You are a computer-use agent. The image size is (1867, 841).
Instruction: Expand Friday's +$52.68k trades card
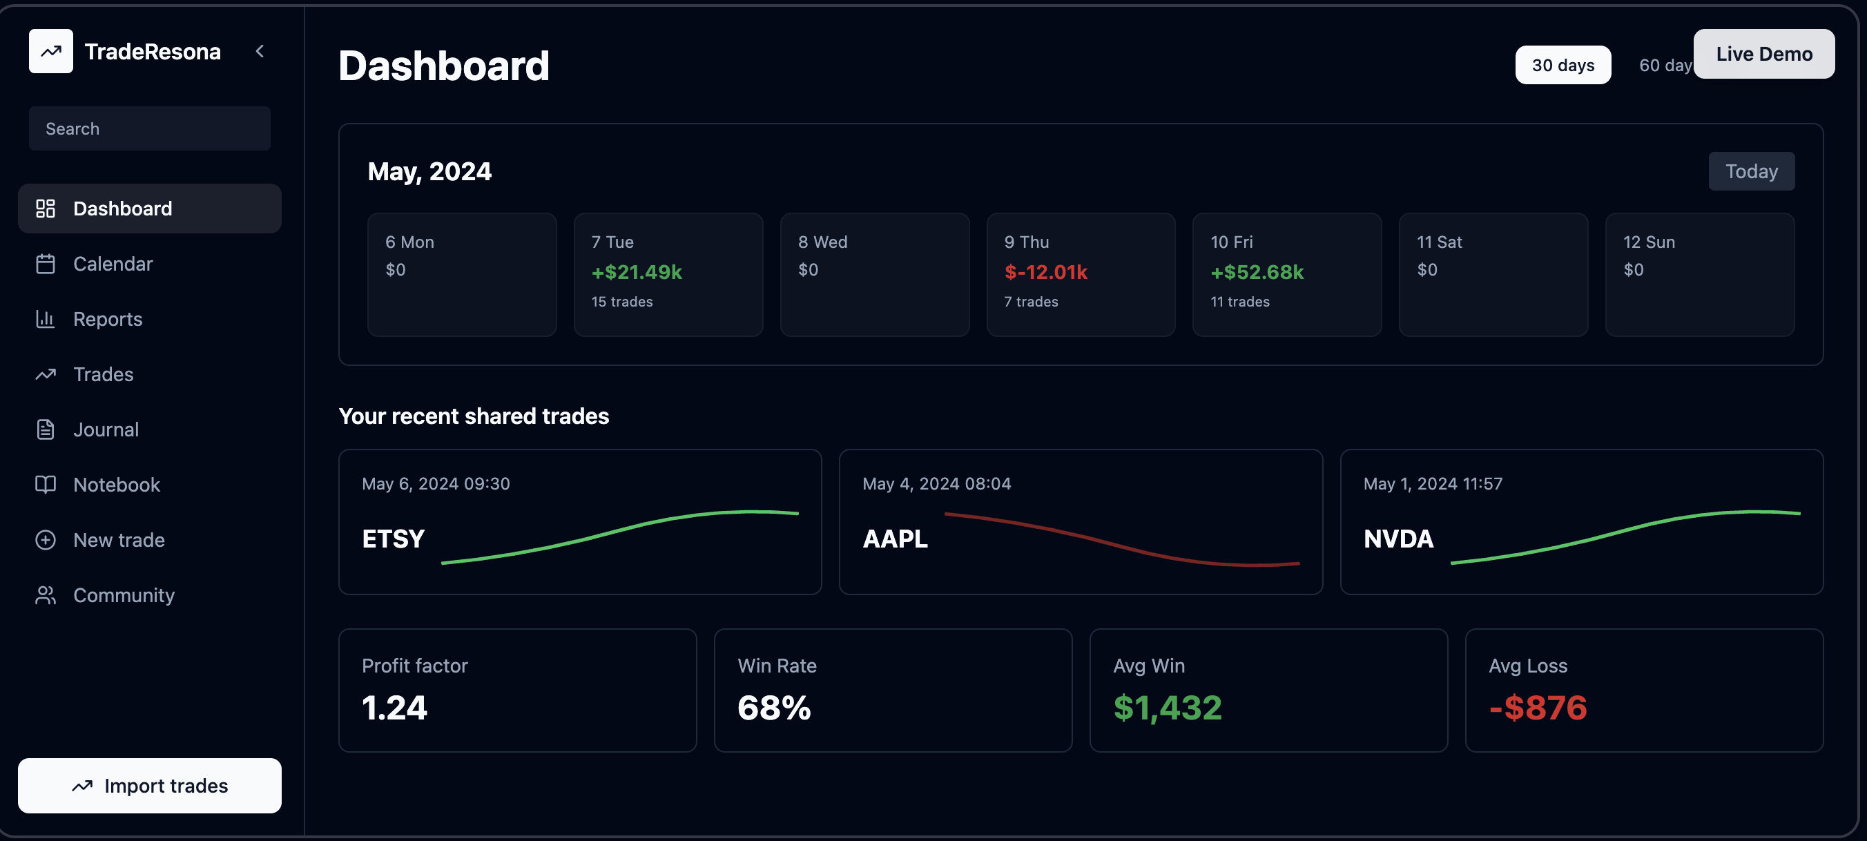point(1286,274)
